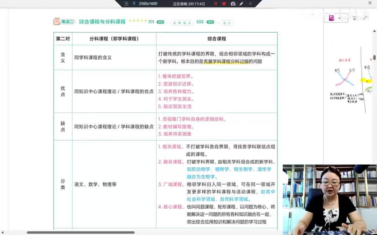Click the 2560x1600 resolution label
377x235 pixels.
click(148, 4)
